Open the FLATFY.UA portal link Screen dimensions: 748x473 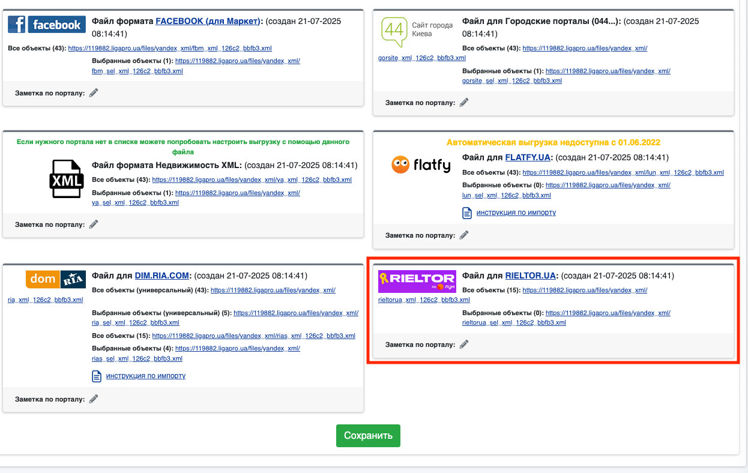point(528,157)
